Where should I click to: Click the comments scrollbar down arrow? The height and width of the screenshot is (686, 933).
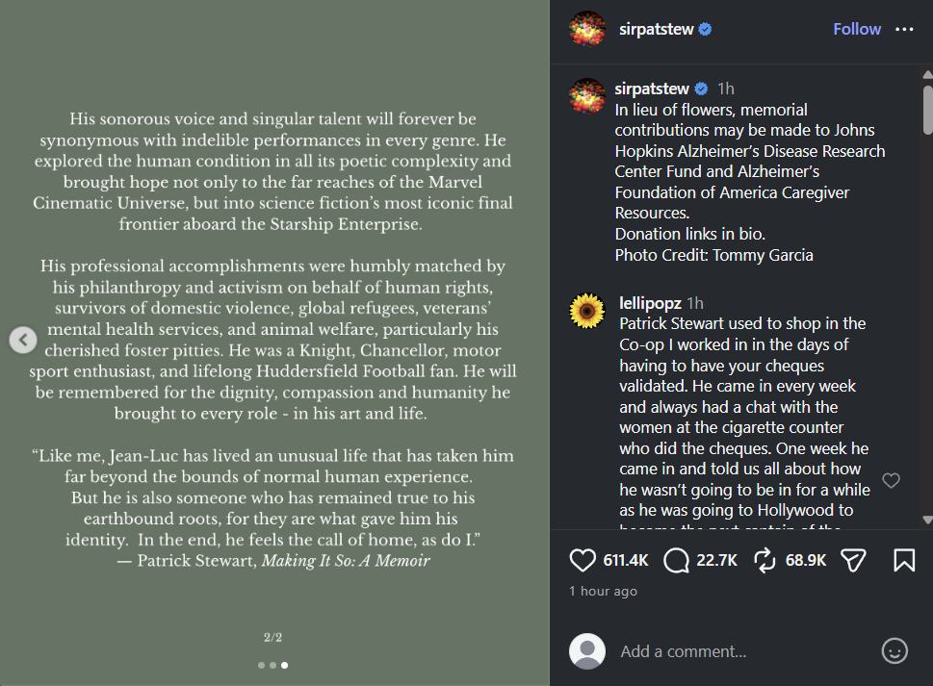[927, 520]
